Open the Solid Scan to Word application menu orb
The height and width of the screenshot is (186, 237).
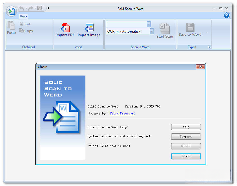point(11,11)
